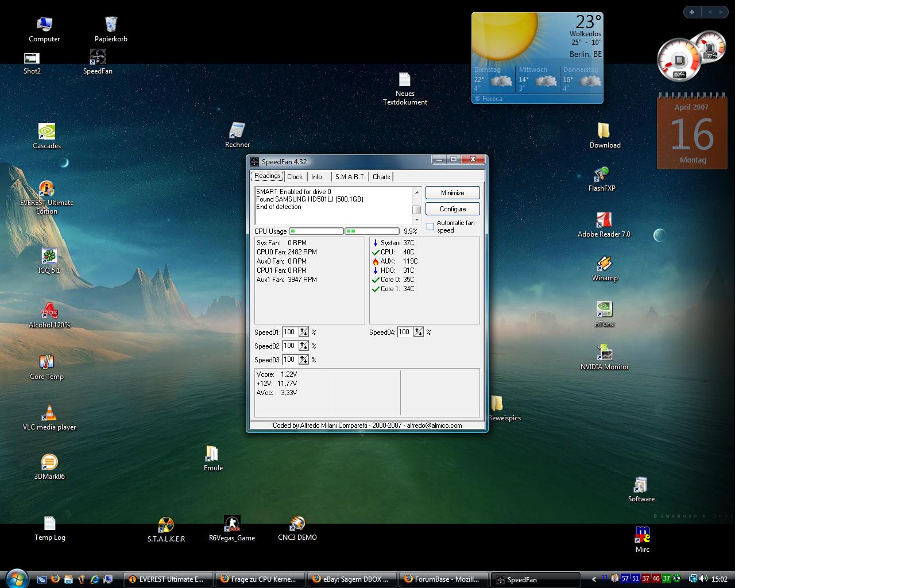The width and height of the screenshot is (905, 588).
Task: Select the ICQ 5.1 icon
Action: click(x=49, y=261)
